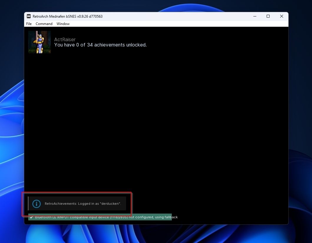Screen dimensions: 312x243
Task: Open the Command menu
Action: [x=44, y=24]
